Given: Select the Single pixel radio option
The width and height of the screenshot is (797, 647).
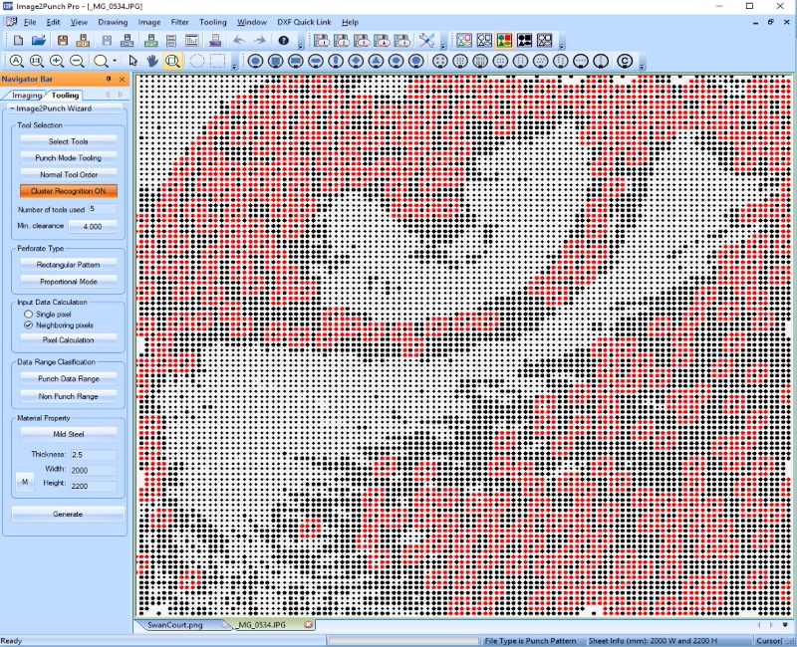Looking at the screenshot, I should tap(29, 315).
